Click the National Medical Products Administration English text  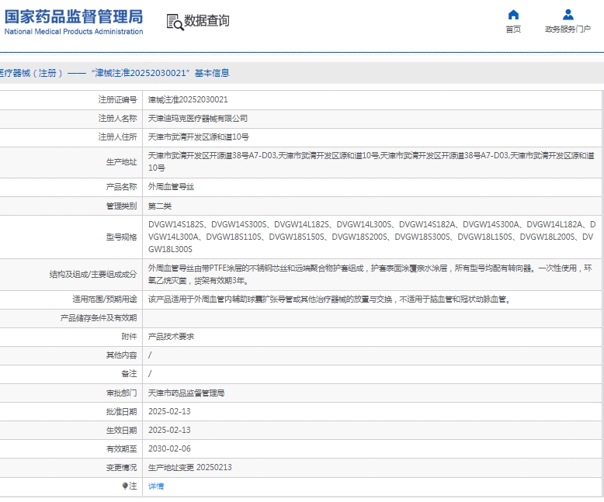tap(74, 32)
